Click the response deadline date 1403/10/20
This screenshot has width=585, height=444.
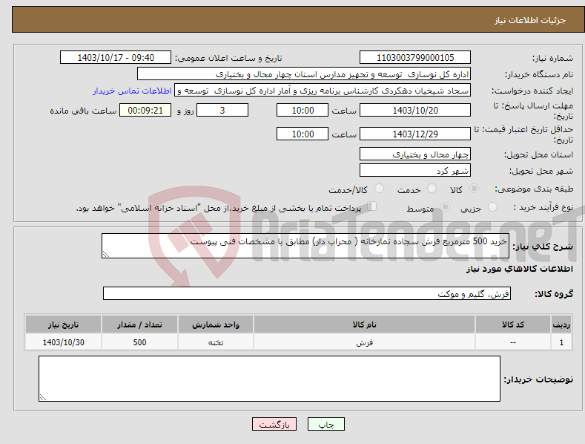click(x=415, y=110)
